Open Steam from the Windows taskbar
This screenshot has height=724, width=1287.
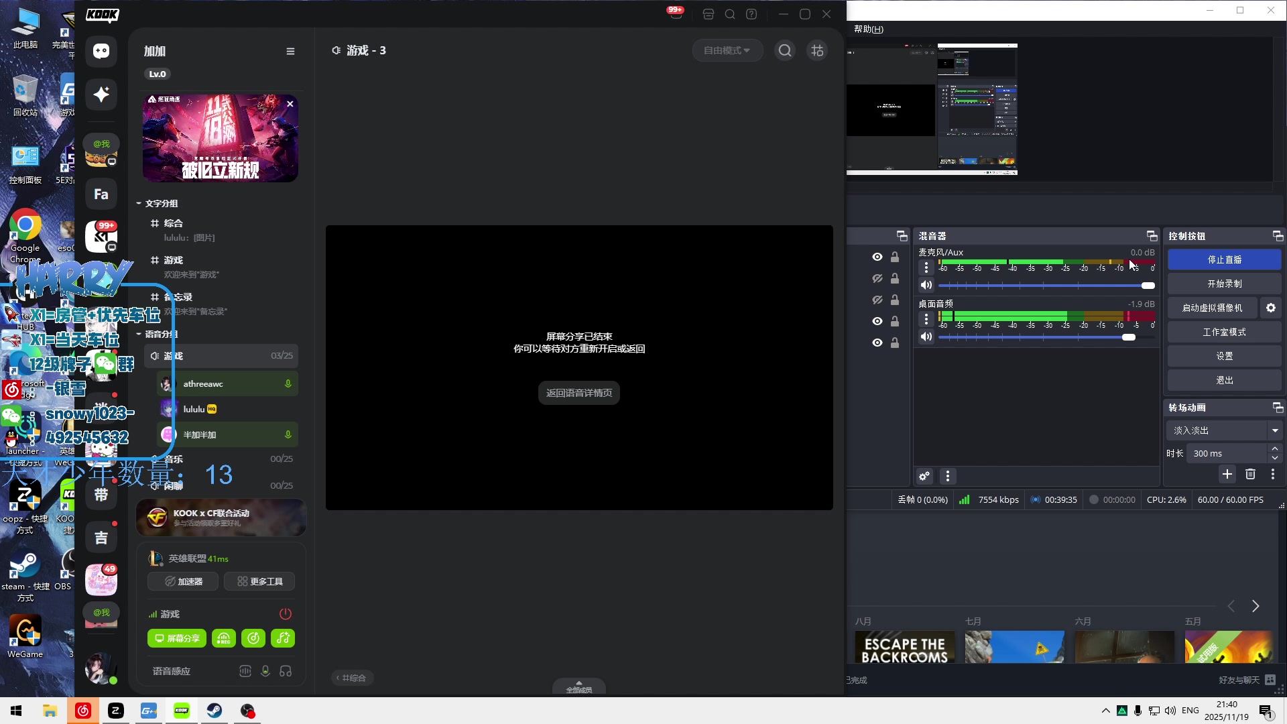[214, 711]
